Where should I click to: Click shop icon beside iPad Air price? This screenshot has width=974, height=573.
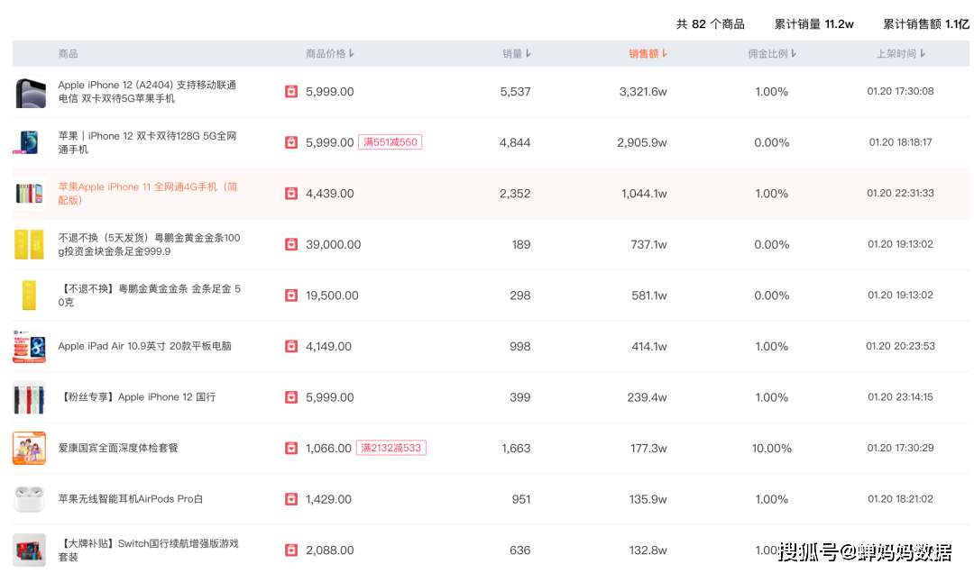click(291, 346)
